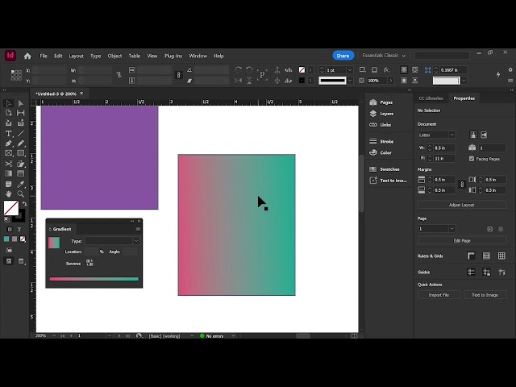Swap fill and stroke arrows

(24, 204)
